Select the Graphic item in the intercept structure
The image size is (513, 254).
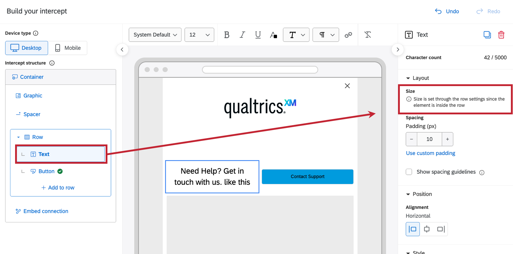pyautogui.click(x=33, y=96)
